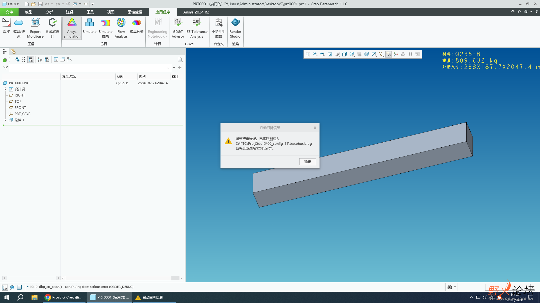Open the Redo history dropdown arrow

point(63,4)
